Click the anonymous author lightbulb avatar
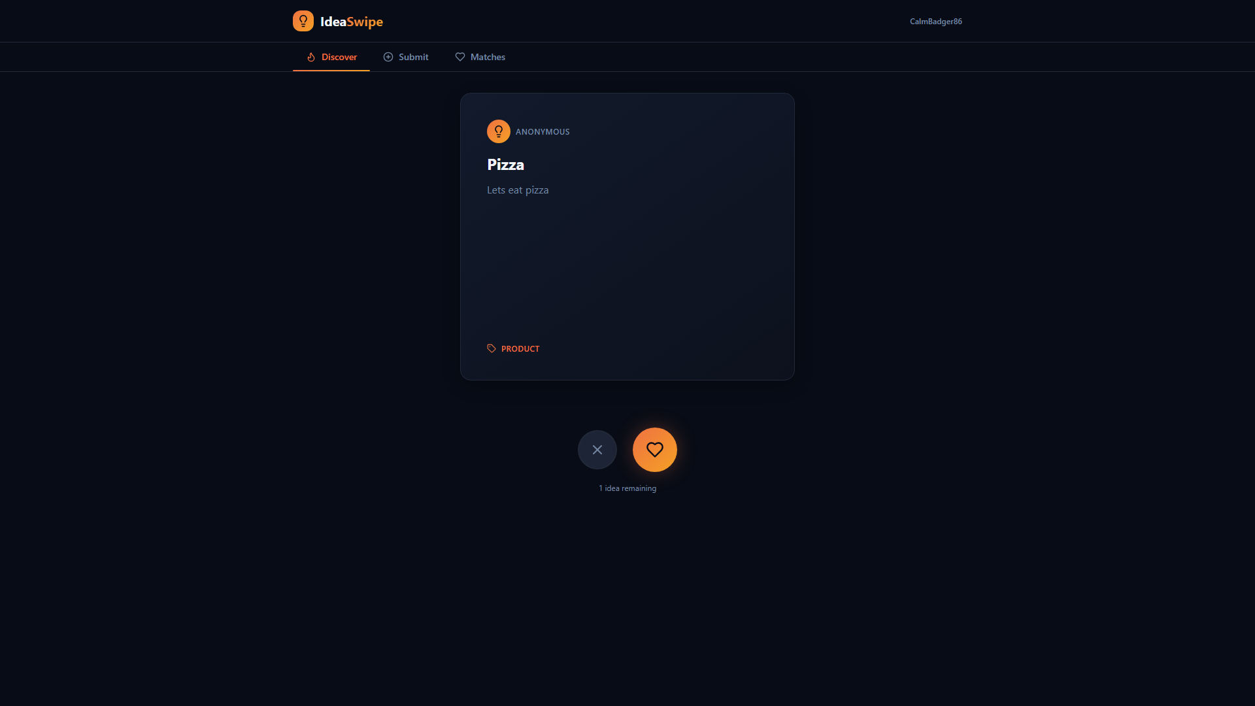1255x706 pixels. pyautogui.click(x=499, y=131)
